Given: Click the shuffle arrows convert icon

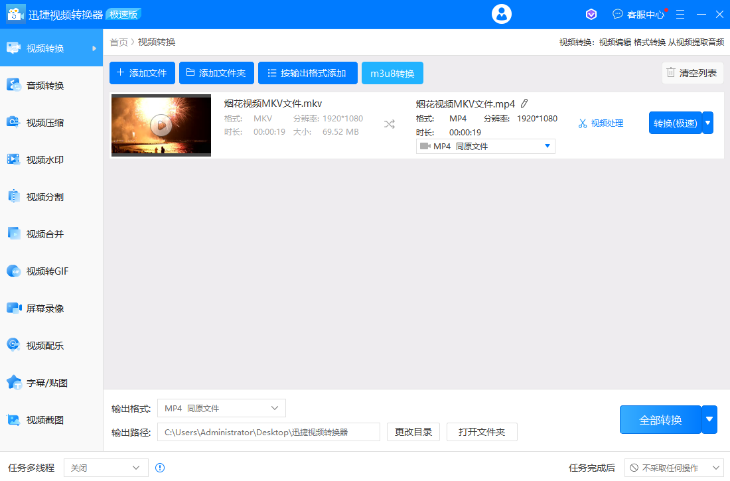Looking at the screenshot, I should pyautogui.click(x=390, y=124).
